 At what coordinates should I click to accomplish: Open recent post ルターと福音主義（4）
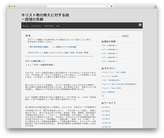(110, 57)
